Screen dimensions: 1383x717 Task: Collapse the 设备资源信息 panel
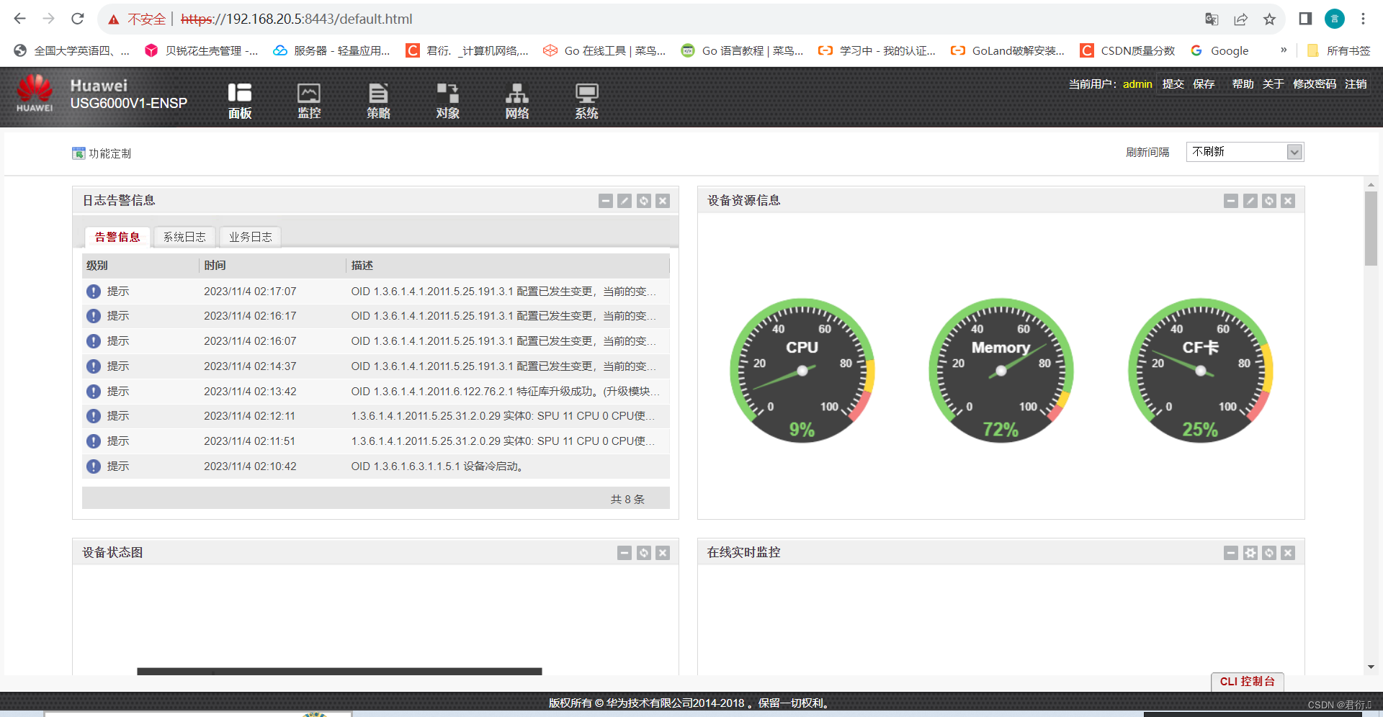[x=1231, y=201]
